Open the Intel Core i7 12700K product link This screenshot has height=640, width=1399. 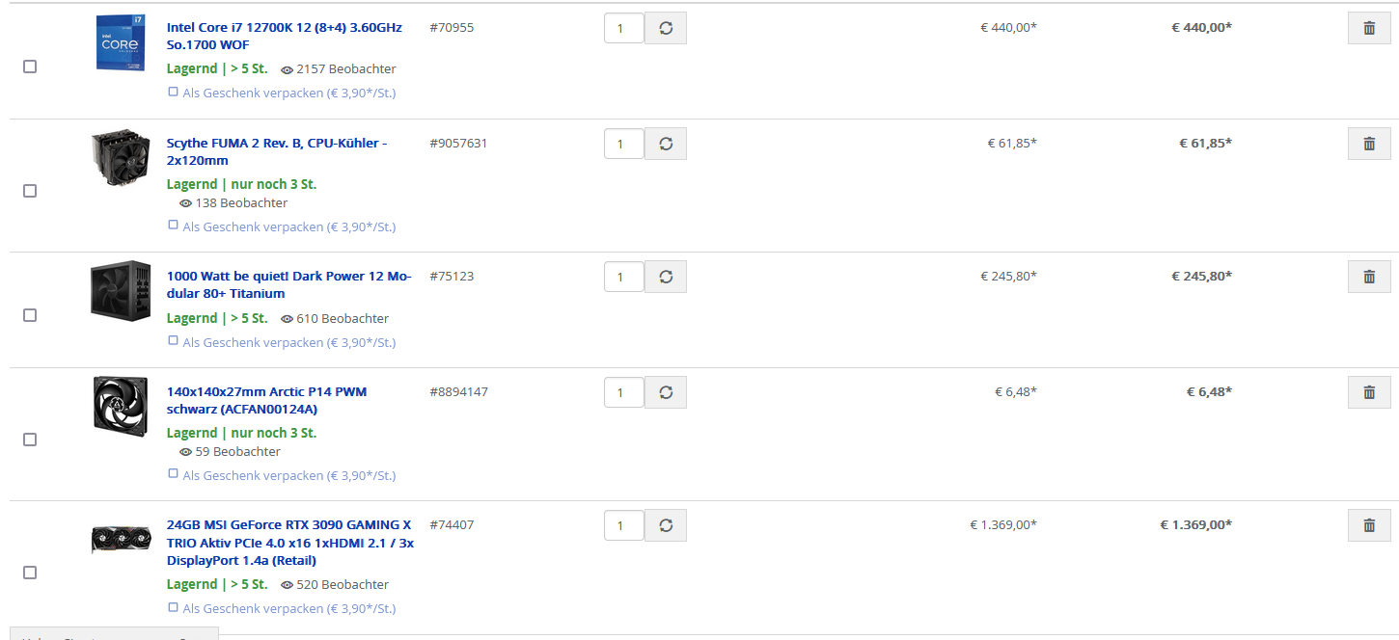pyautogui.click(x=284, y=36)
